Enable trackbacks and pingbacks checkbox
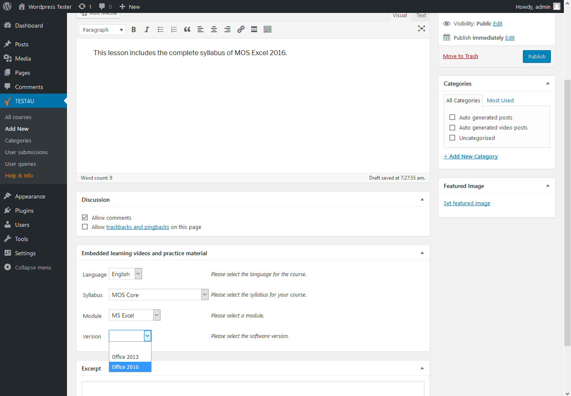This screenshot has width=571, height=396. tap(85, 227)
